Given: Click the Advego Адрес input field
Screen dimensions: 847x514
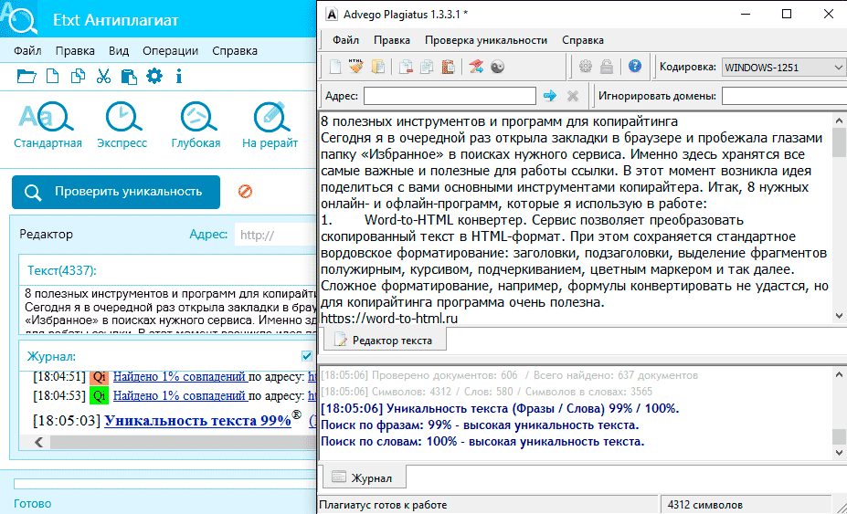Looking at the screenshot, I should (x=450, y=96).
